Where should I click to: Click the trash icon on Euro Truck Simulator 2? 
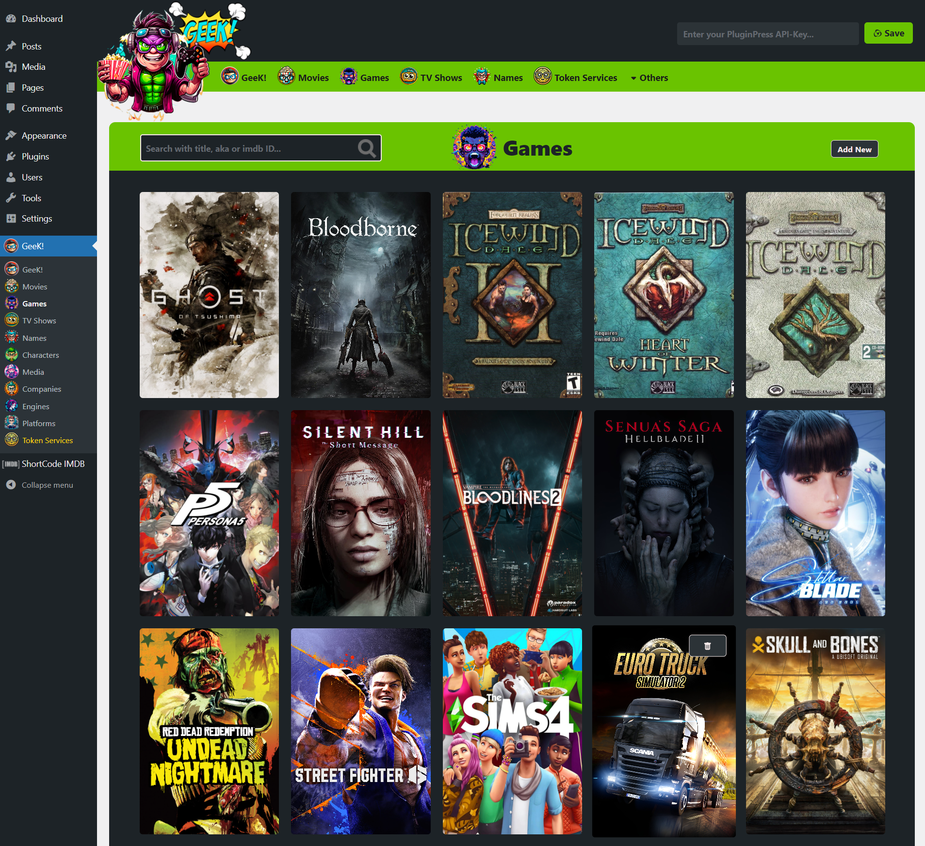tap(707, 646)
